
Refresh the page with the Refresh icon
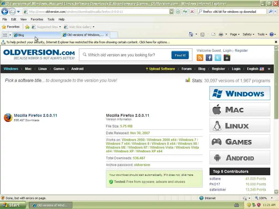(185, 12)
